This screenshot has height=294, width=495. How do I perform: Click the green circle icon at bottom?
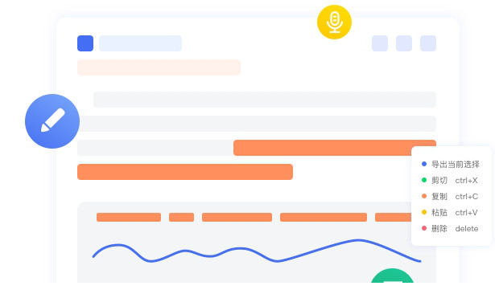[392, 276]
